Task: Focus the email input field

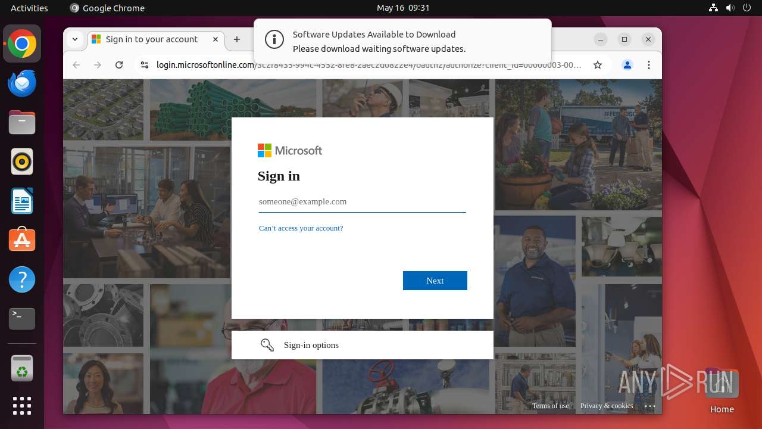Action: pyautogui.click(x=362, y=201)
